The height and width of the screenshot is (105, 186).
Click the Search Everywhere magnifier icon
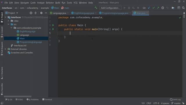coord(183,8)
